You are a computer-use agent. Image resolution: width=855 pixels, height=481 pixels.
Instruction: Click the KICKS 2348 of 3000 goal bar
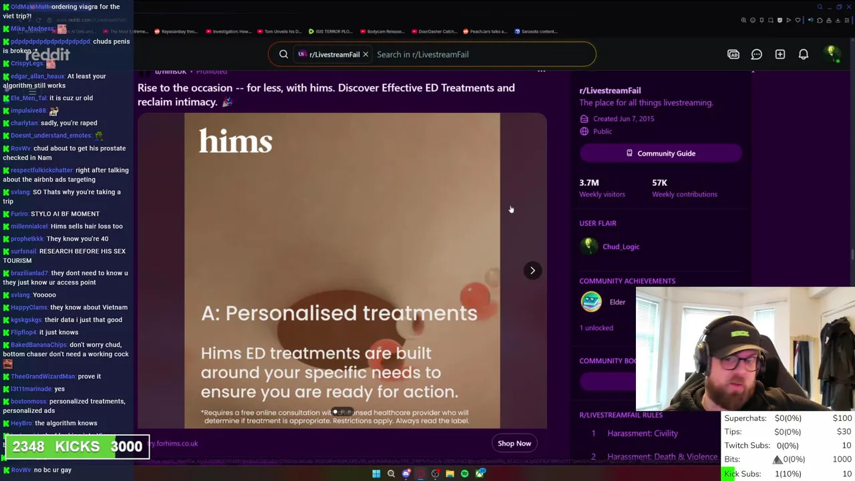tap(77, 446)
